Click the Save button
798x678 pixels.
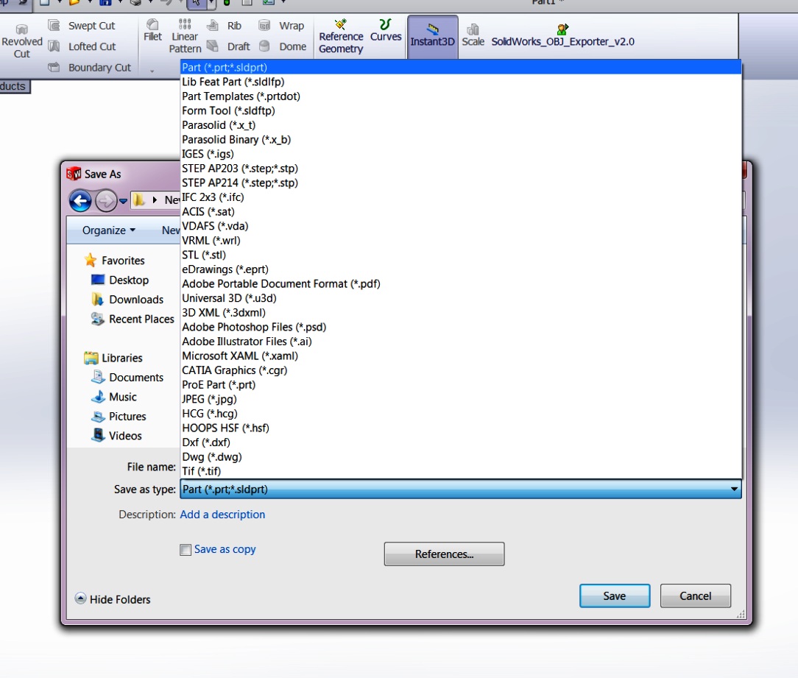point(614,596)
